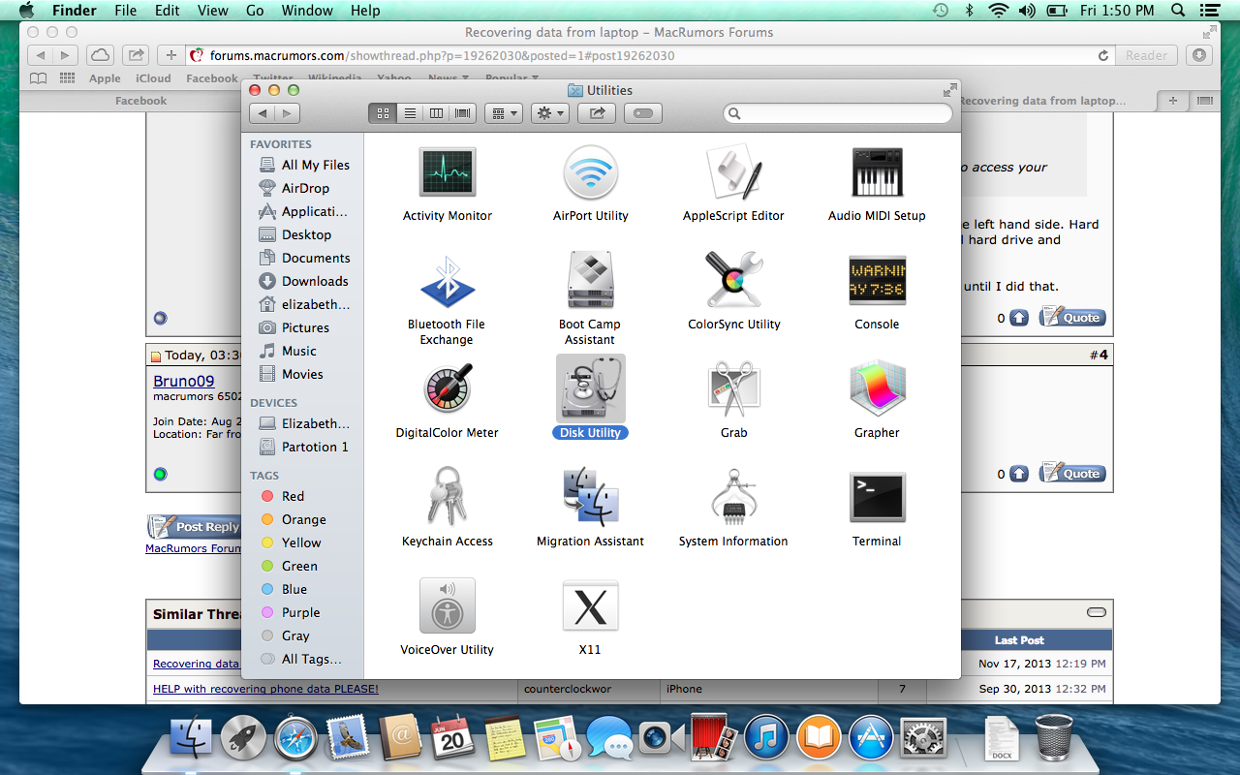Open Spotlight search in menu bar
1240x775 pixels.
(x=1178, y=11)
